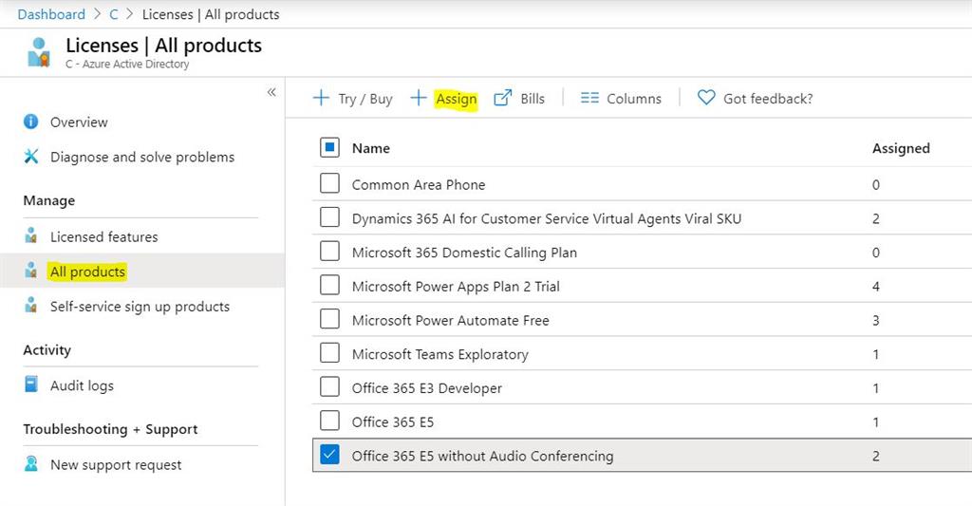Image resolution: width=972 pixels, height=506 pixels.
Task: Click the Audit logs notebook icon
Action: 31,384
